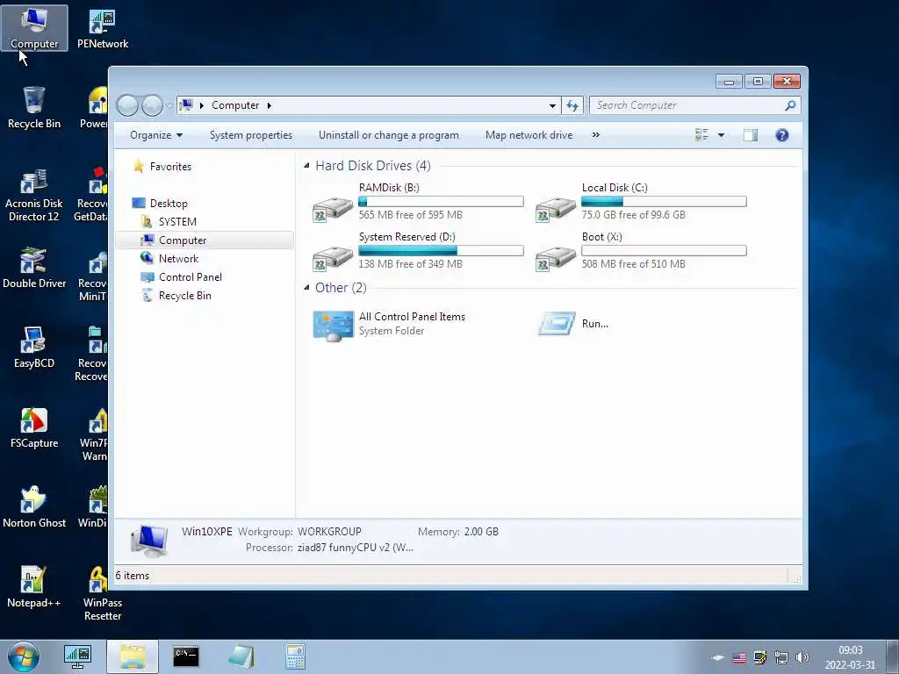This screenshot has height=674, width=899.
Task: Click the search magnifier icon
Action: pos(790,105)
